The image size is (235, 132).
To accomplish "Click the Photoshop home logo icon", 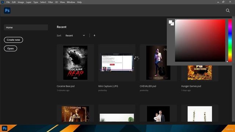I will 7,11.
